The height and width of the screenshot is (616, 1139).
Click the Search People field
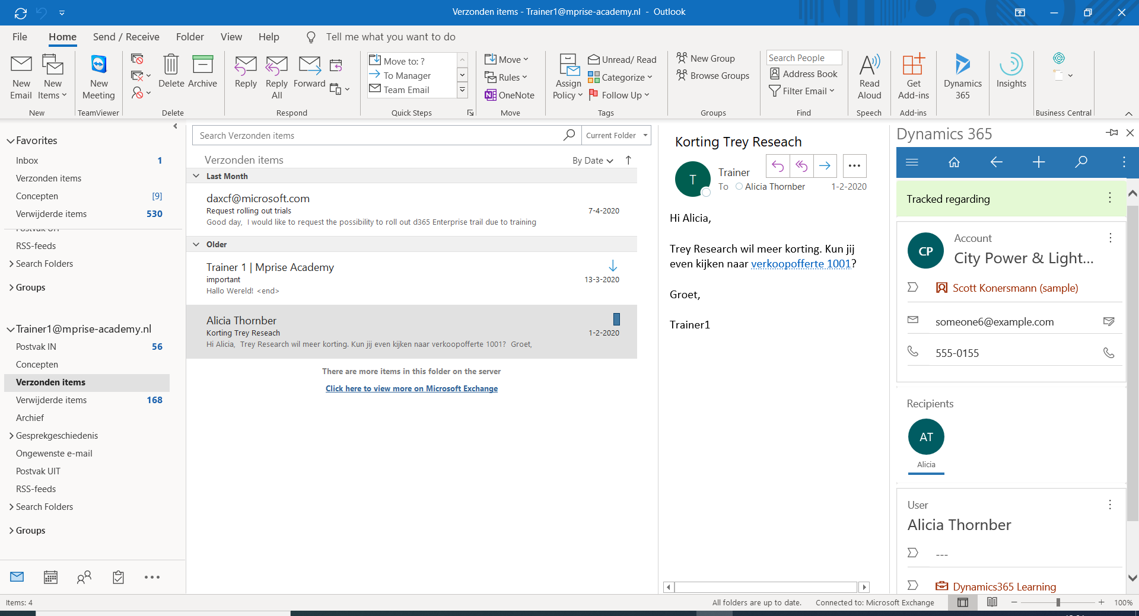(x=804, y=58)
